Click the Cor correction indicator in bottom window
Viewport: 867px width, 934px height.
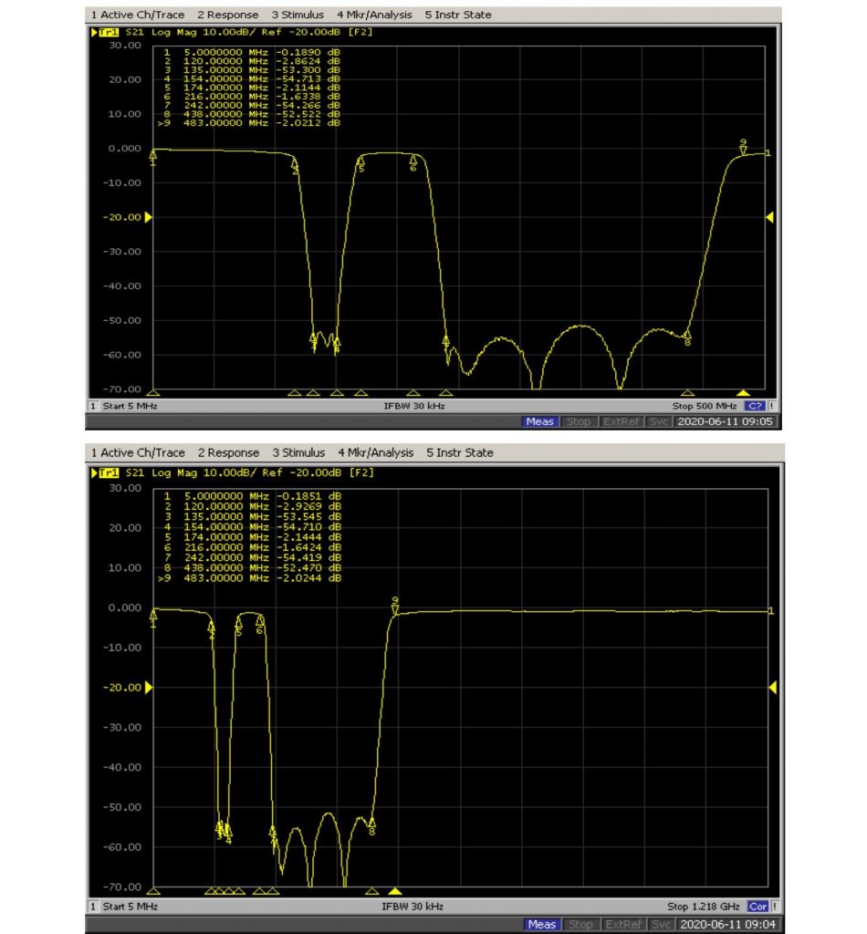(x=757, y=907)
